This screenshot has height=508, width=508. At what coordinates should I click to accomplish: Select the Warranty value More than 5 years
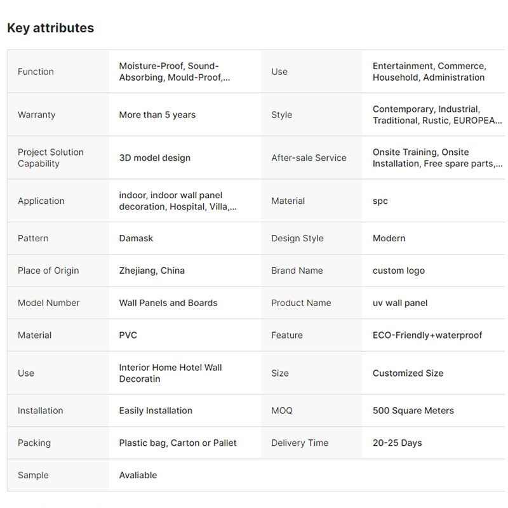[x=157, y=115]
